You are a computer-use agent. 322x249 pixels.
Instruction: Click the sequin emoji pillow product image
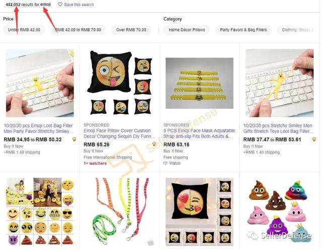coord(120,82)
